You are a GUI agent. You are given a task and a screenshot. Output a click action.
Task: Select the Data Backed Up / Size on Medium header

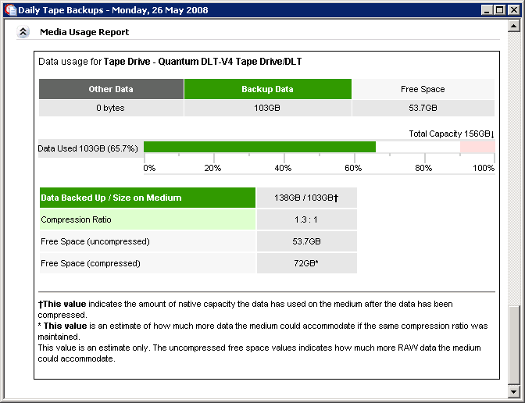tap(148, 198)
